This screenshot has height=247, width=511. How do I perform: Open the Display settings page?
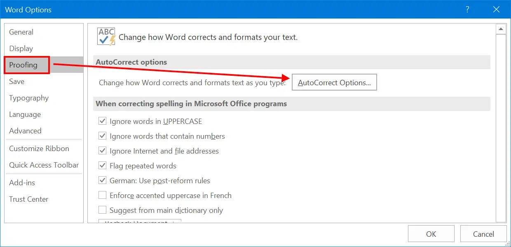(21, 48)
